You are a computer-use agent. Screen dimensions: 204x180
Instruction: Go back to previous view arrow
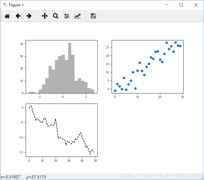(x=18, y=16)
